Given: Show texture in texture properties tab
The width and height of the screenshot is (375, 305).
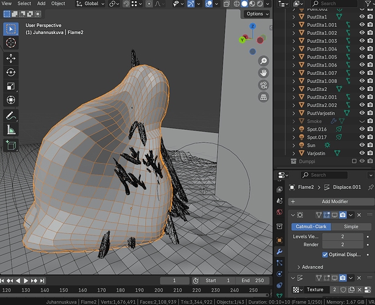Looking at the screenshot, I should [x=368, y=290].
